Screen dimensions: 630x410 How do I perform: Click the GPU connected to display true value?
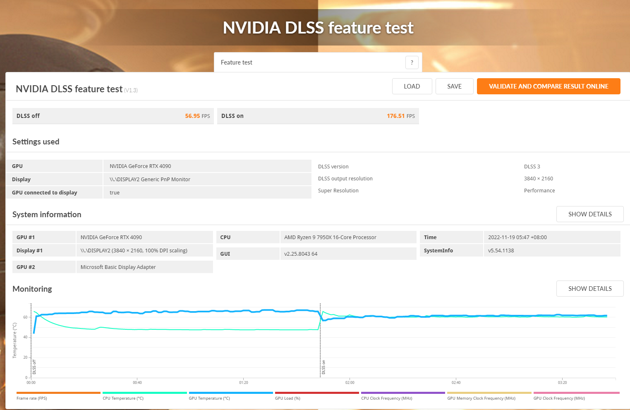click(115, 193)
